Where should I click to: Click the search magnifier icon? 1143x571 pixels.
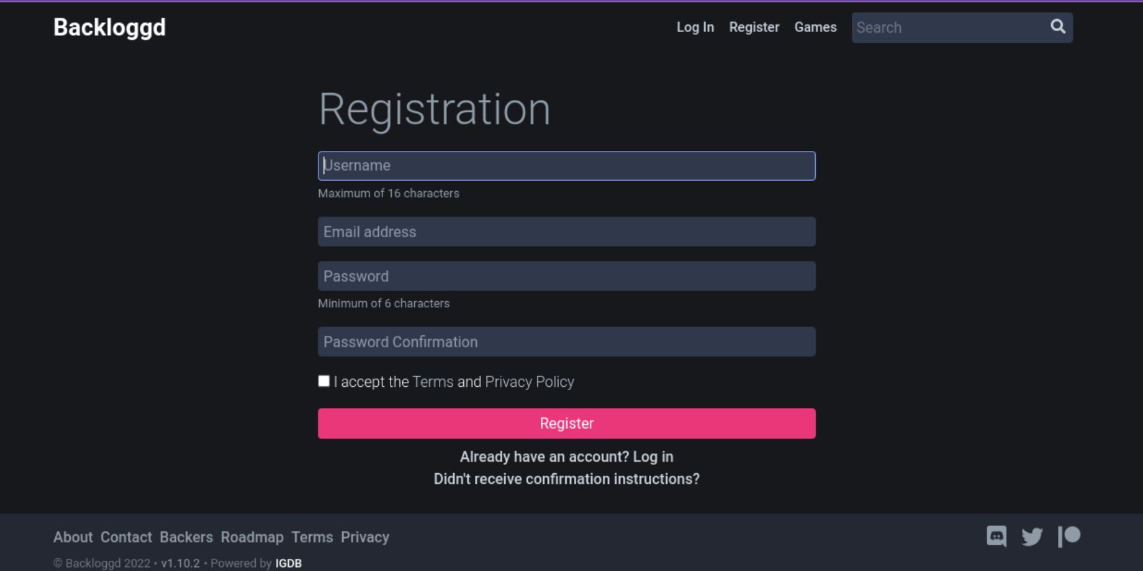(x=1058, y=27)
